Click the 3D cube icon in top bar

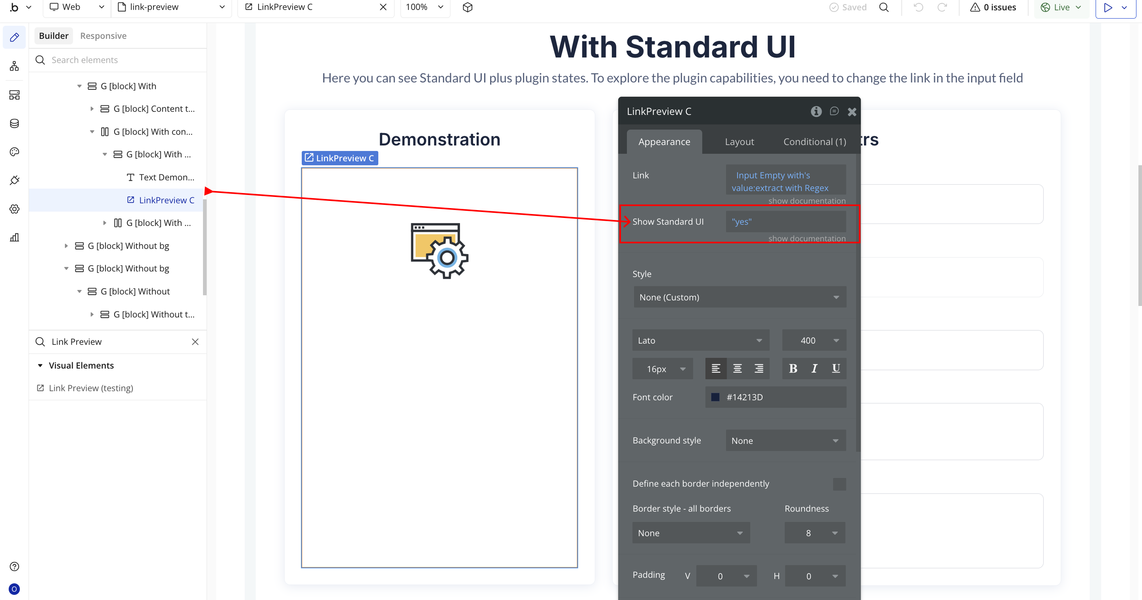click(467, 7)
